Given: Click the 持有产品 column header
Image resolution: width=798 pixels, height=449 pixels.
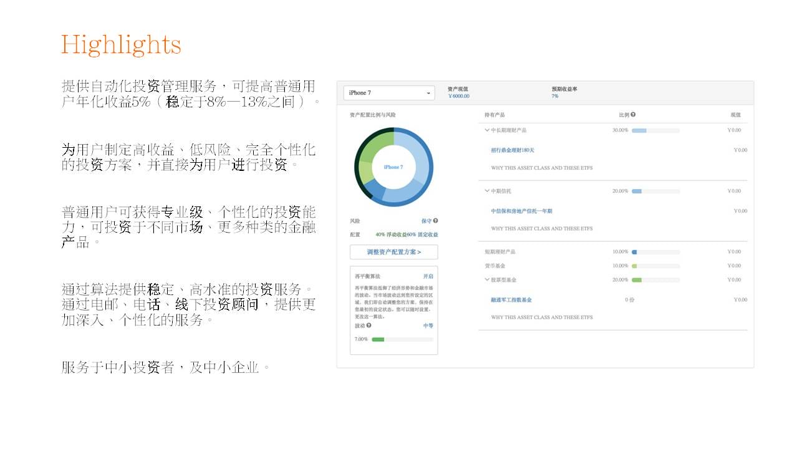Looking at the screenshot, I should click(494, 115).
